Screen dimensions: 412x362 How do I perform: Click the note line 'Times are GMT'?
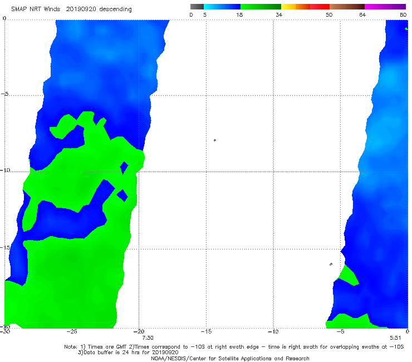107,347
